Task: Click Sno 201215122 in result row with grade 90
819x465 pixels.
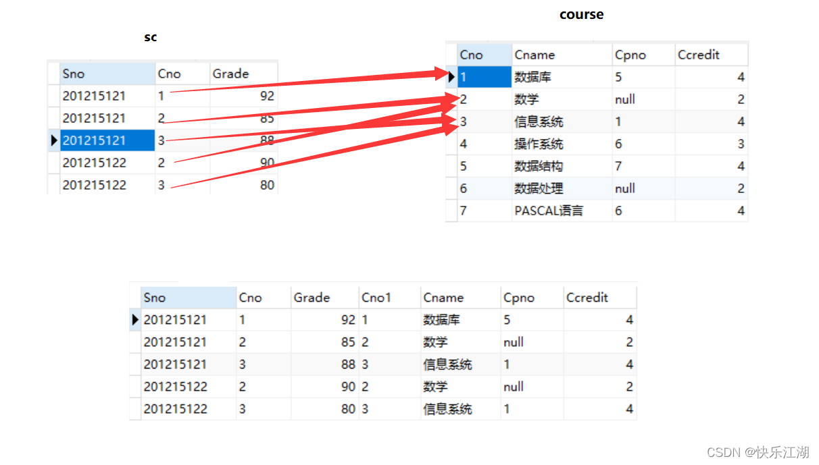Action: click(189, 387)
